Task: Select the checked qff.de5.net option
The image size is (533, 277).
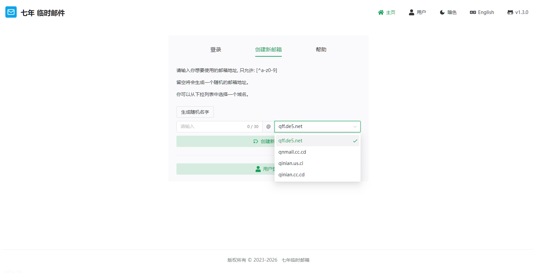Action: [x=290, y=141]
